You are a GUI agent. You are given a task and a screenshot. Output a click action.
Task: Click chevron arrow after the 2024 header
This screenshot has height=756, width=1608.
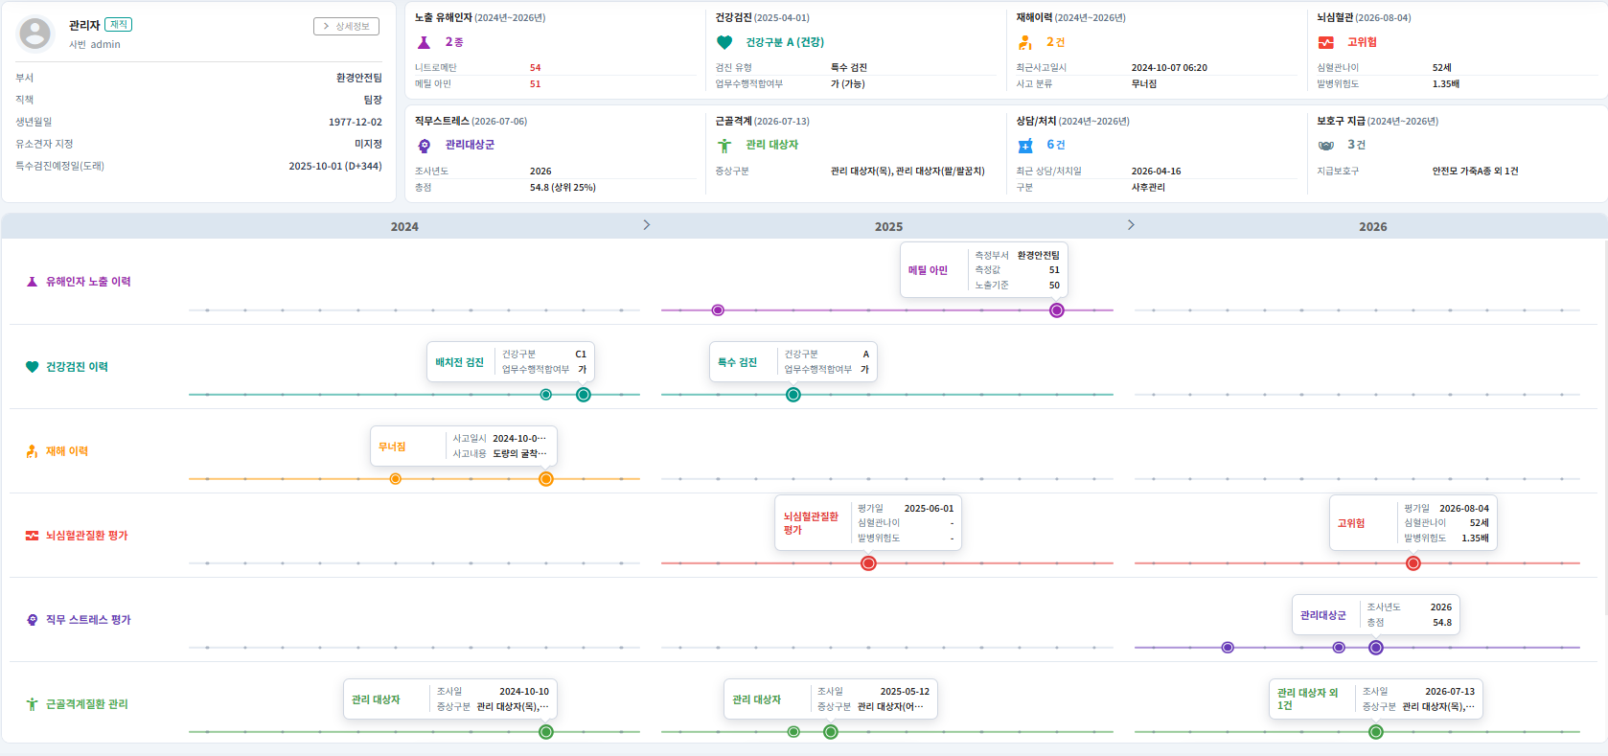(x=647, y=225)
